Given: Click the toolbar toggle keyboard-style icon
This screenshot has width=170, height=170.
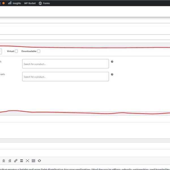Looking at the screenshot, I should point(33,161).
